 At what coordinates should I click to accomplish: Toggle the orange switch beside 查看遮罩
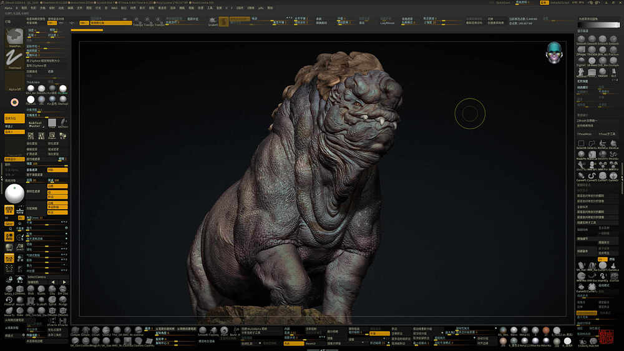(x=57, y=170)
